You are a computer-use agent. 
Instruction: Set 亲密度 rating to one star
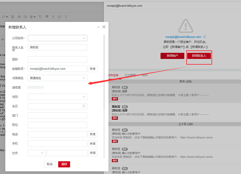(29, 87)
